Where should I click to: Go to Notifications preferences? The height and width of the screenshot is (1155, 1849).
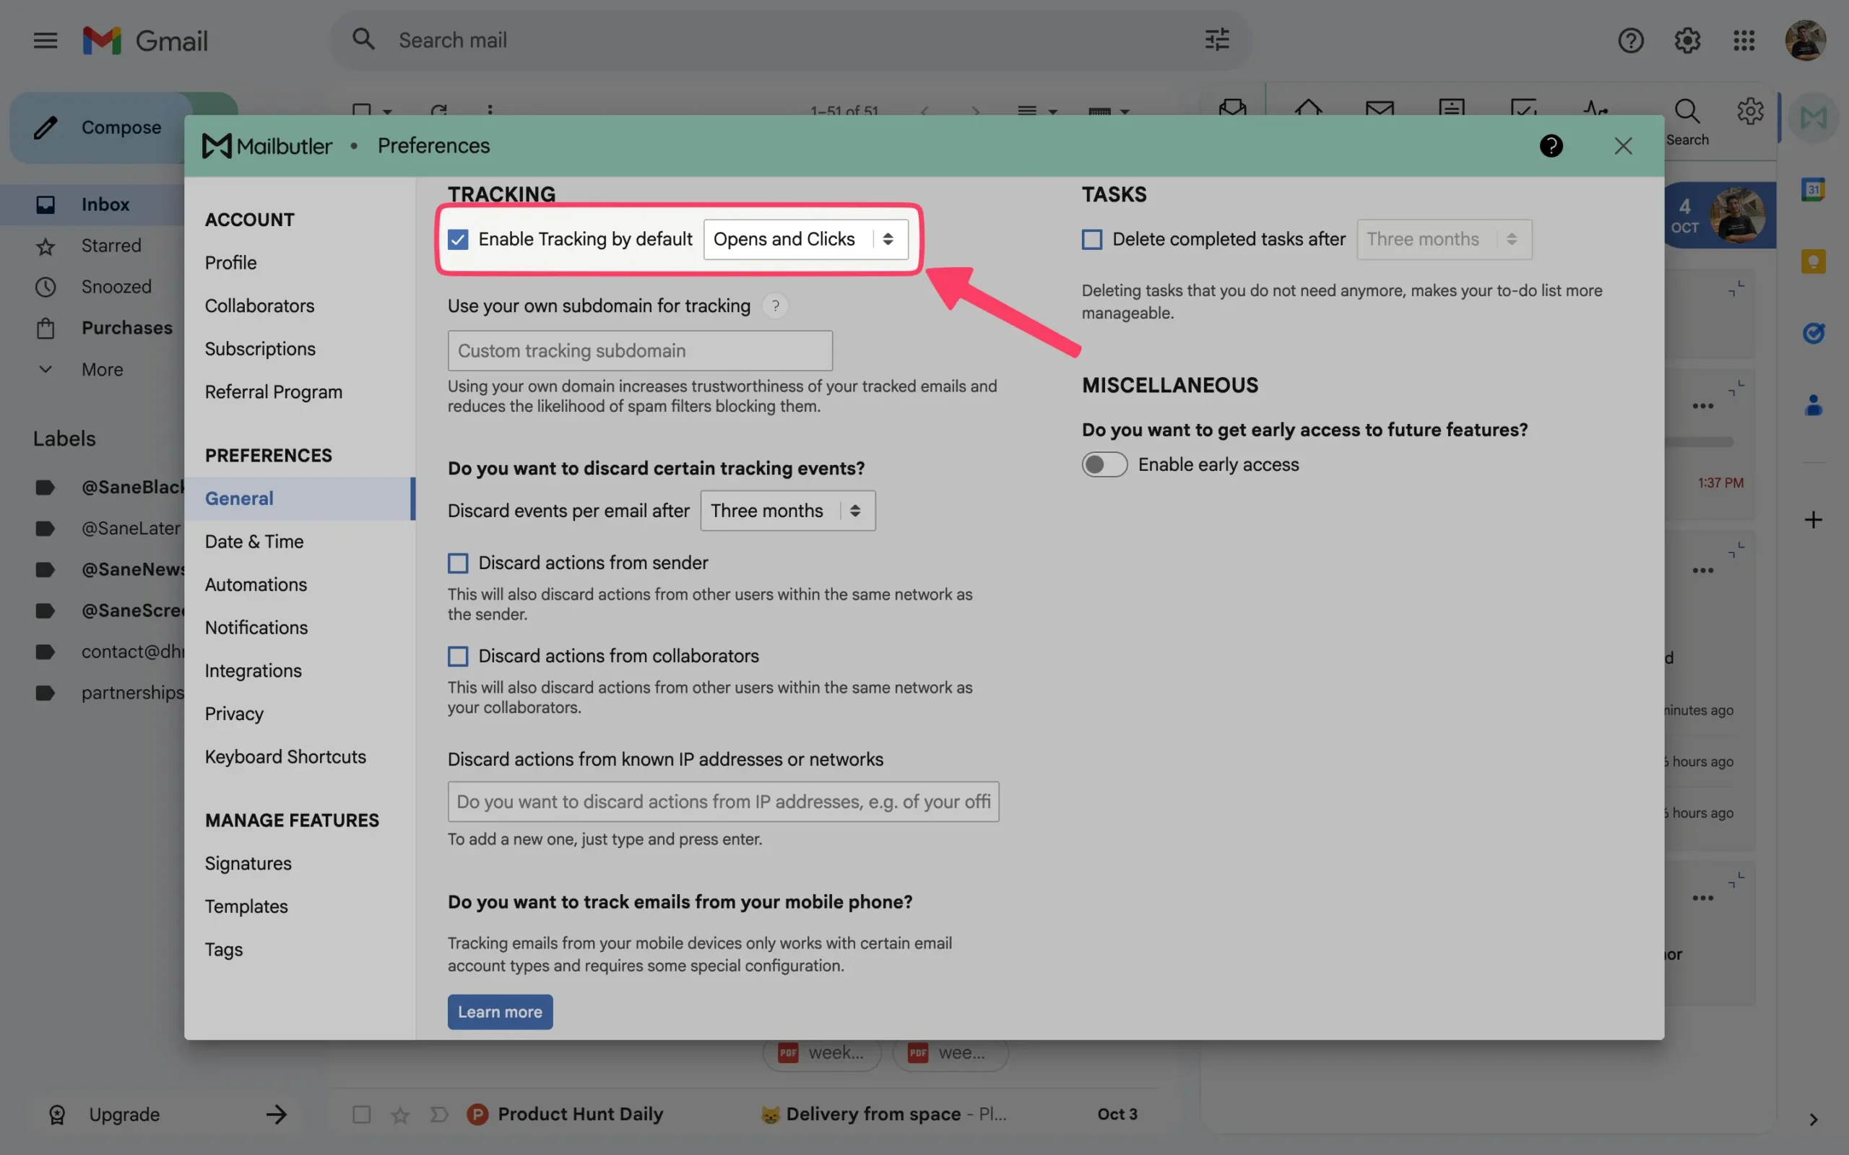click(x=256, y=627)
